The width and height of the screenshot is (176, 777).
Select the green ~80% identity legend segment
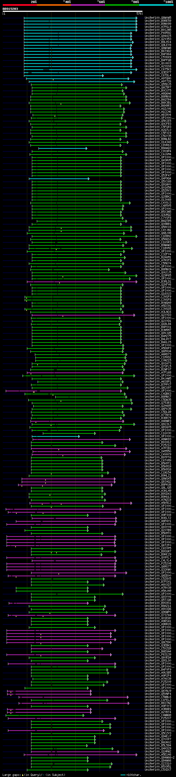tap(122, 5)
